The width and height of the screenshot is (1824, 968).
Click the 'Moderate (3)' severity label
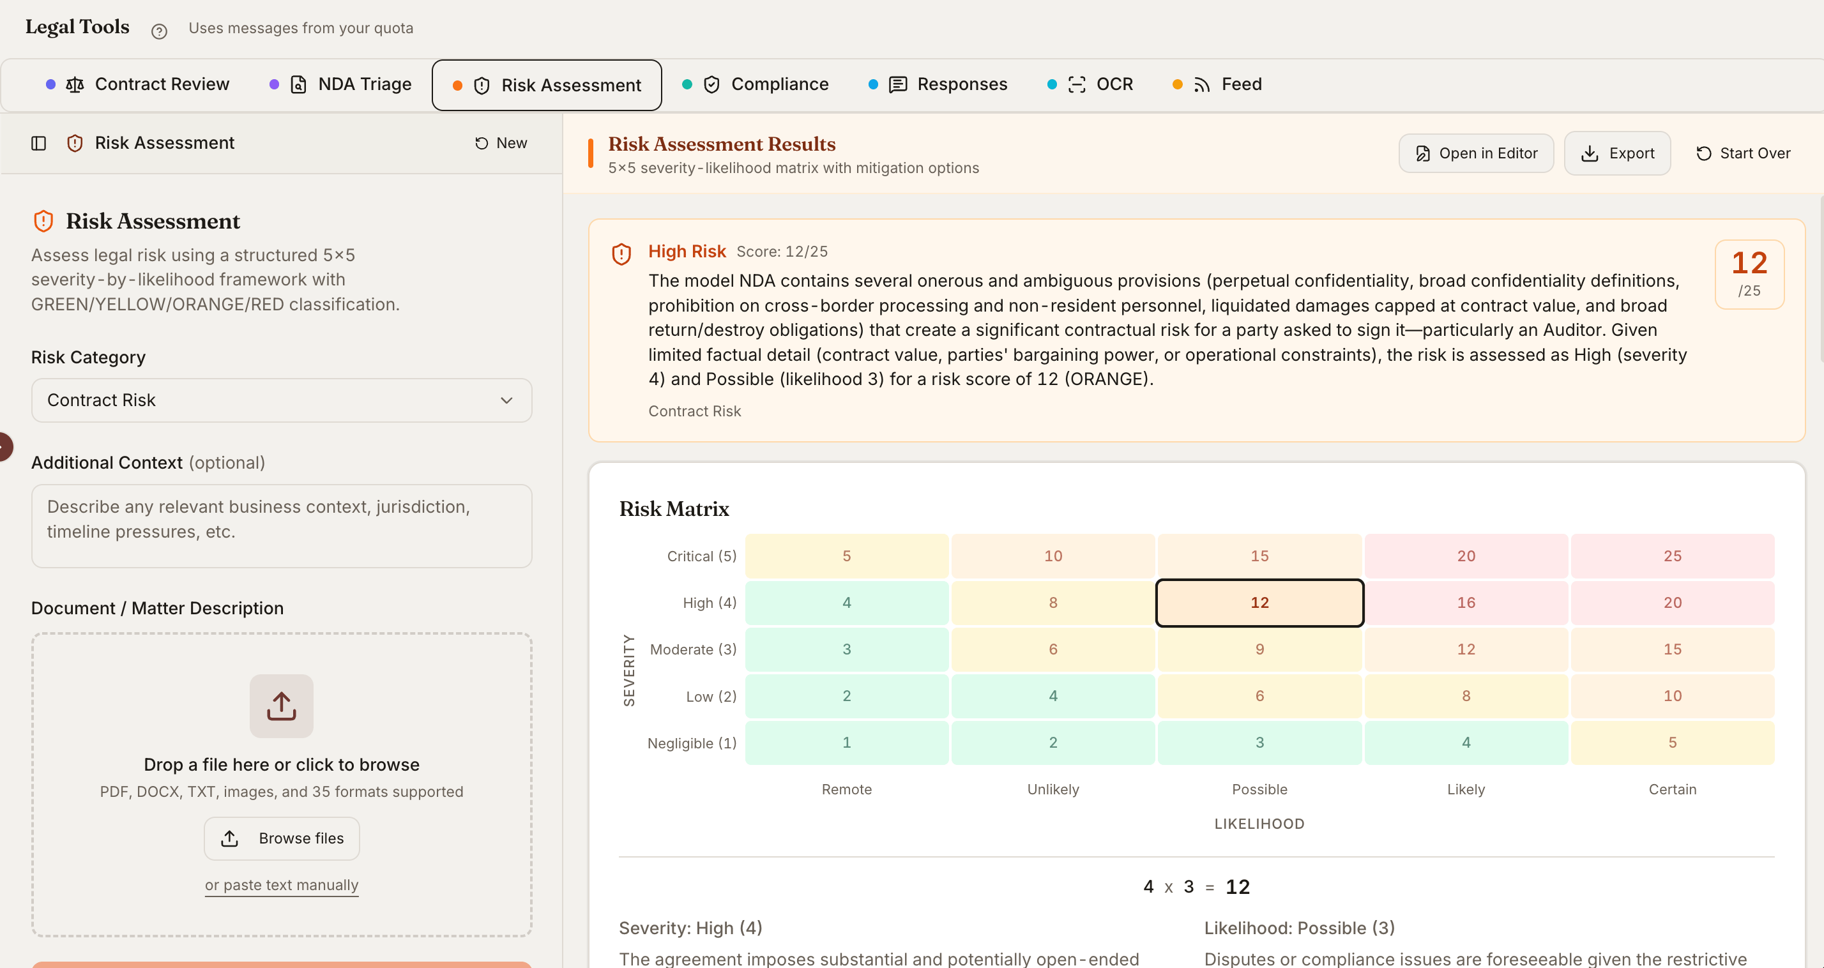tap(692, 649)
